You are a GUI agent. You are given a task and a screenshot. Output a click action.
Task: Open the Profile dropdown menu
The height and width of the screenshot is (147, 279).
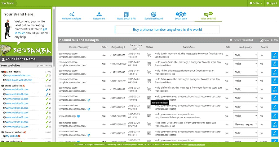pyautogui.click(x=256, y=3)
